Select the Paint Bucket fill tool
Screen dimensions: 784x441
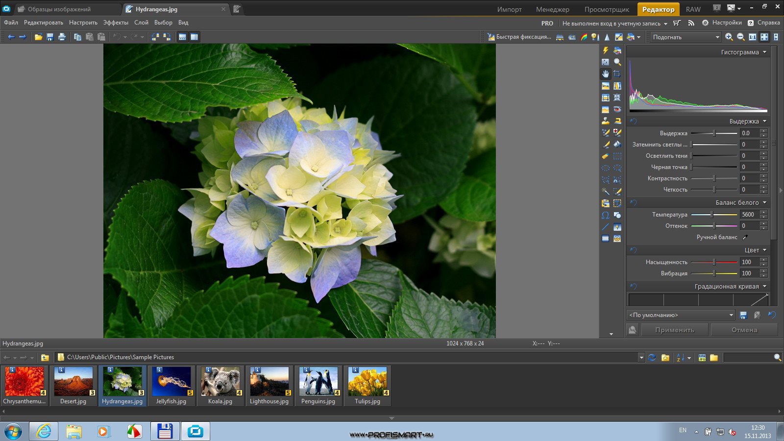617,145
